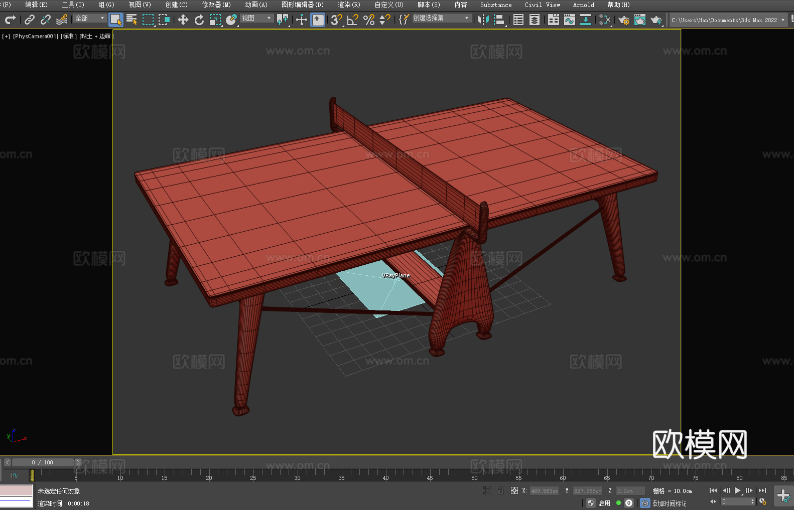Click the Select by Name icon

(x=131, y=20)
